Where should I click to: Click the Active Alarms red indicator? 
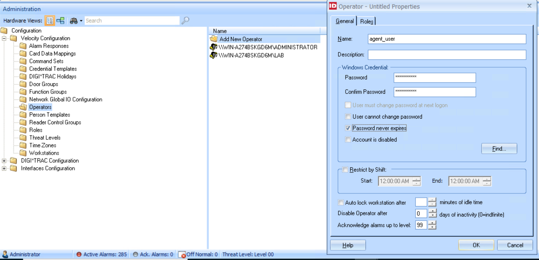[x=79, y=254]
